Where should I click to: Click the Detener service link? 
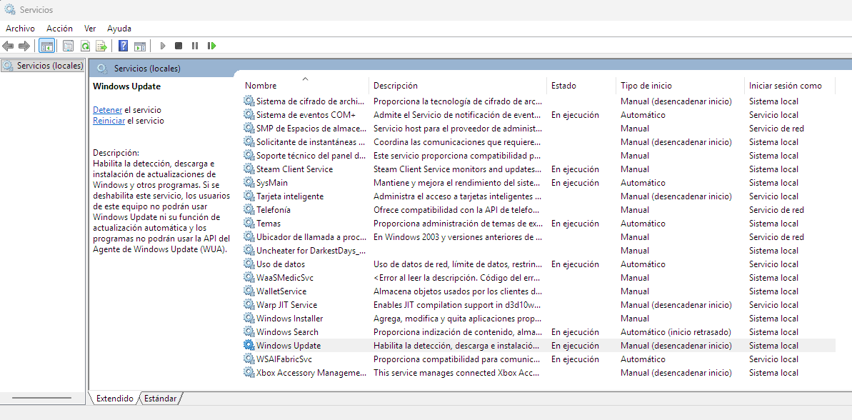tap(107, 110)
